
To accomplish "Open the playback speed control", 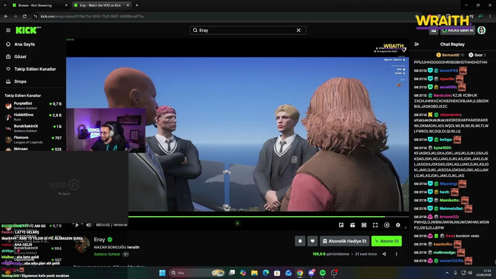I will pyautogui.click(x=387, y=225).
